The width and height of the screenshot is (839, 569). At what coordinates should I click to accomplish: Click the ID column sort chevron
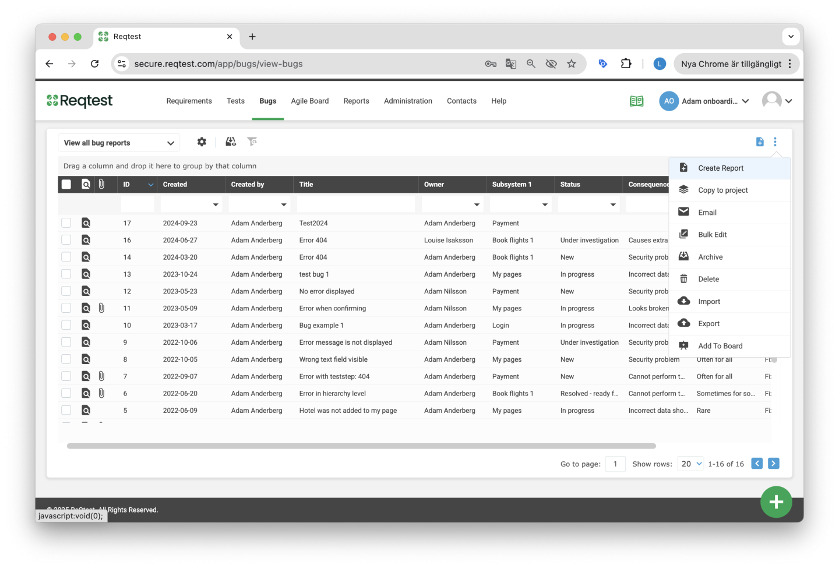(x=151, y=185)
